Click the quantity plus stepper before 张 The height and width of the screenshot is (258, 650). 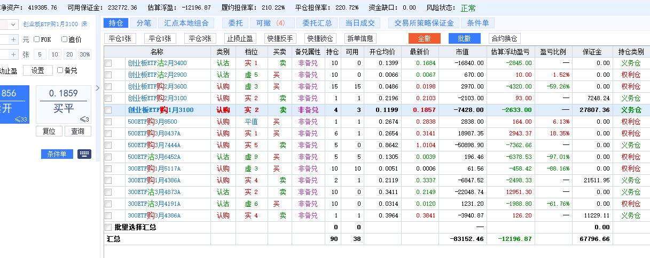[x=14, y=54]
